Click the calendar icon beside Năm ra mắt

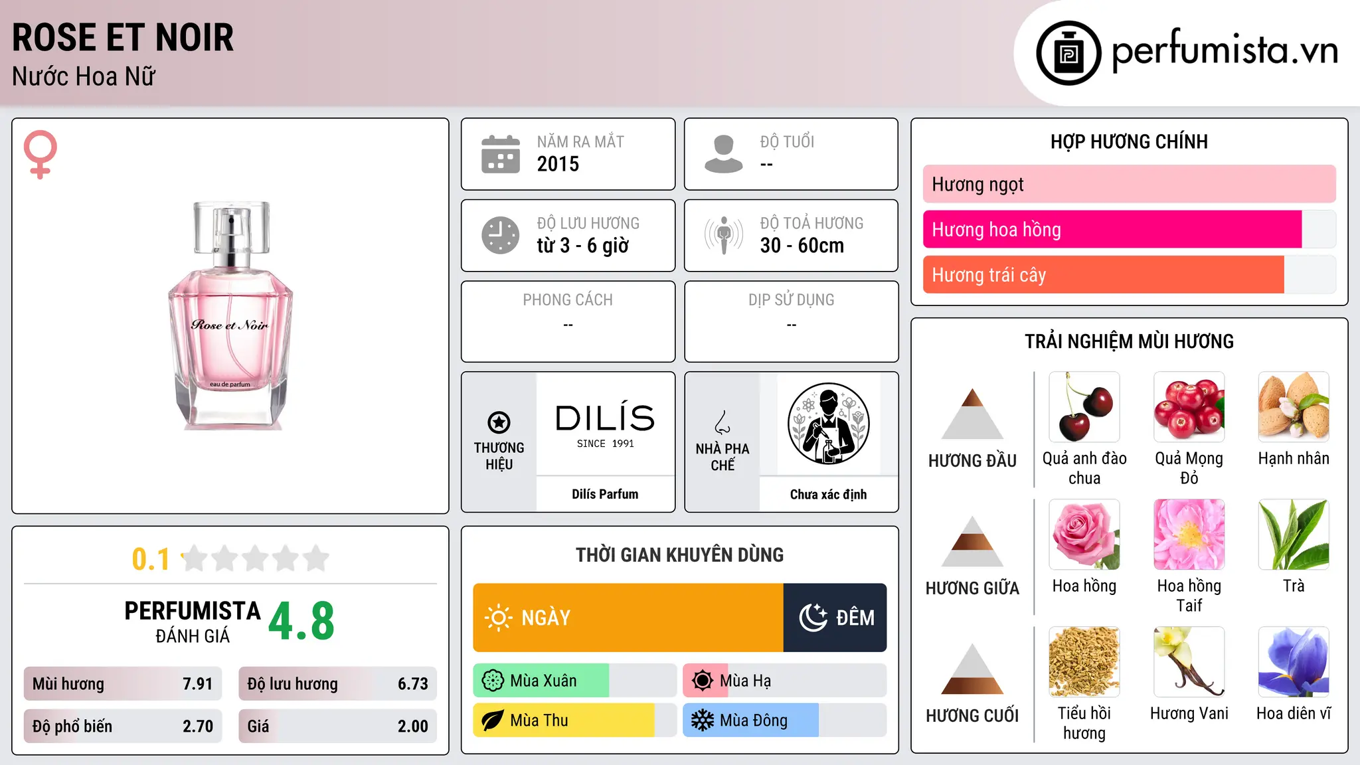click(x=501, y=154)
